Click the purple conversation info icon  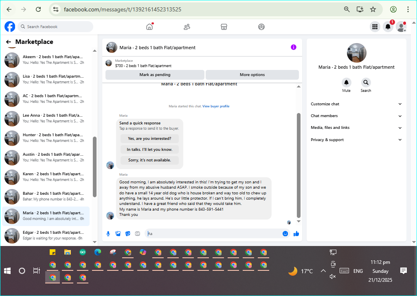pos(294,47)
